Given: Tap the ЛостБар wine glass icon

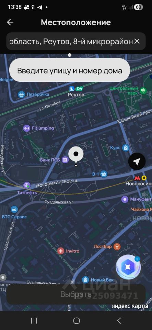Looking at the screenshot, I should coord(117,247).
